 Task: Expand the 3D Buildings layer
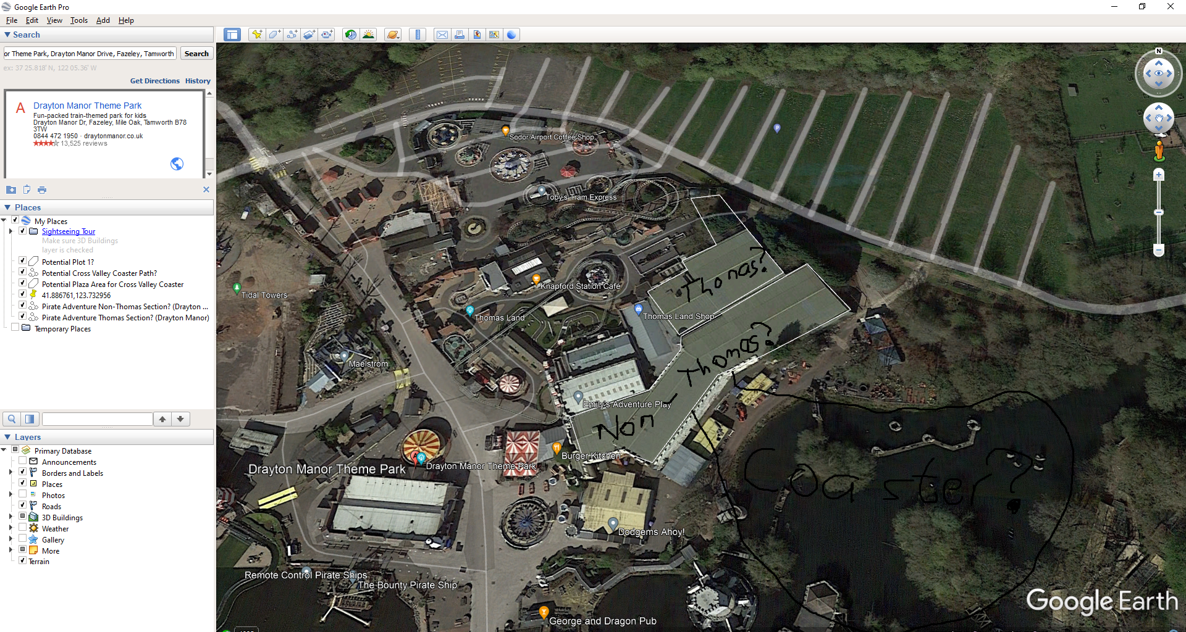pos(11,517)
